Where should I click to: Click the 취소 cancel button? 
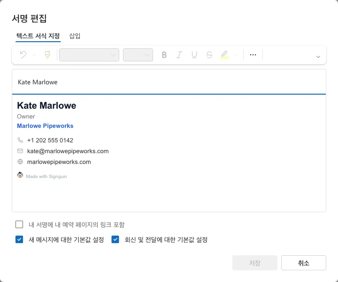pos(304,263)
